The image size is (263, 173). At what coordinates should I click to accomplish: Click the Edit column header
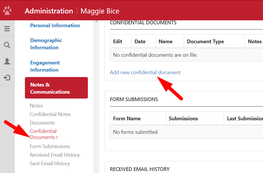point(121,41)
